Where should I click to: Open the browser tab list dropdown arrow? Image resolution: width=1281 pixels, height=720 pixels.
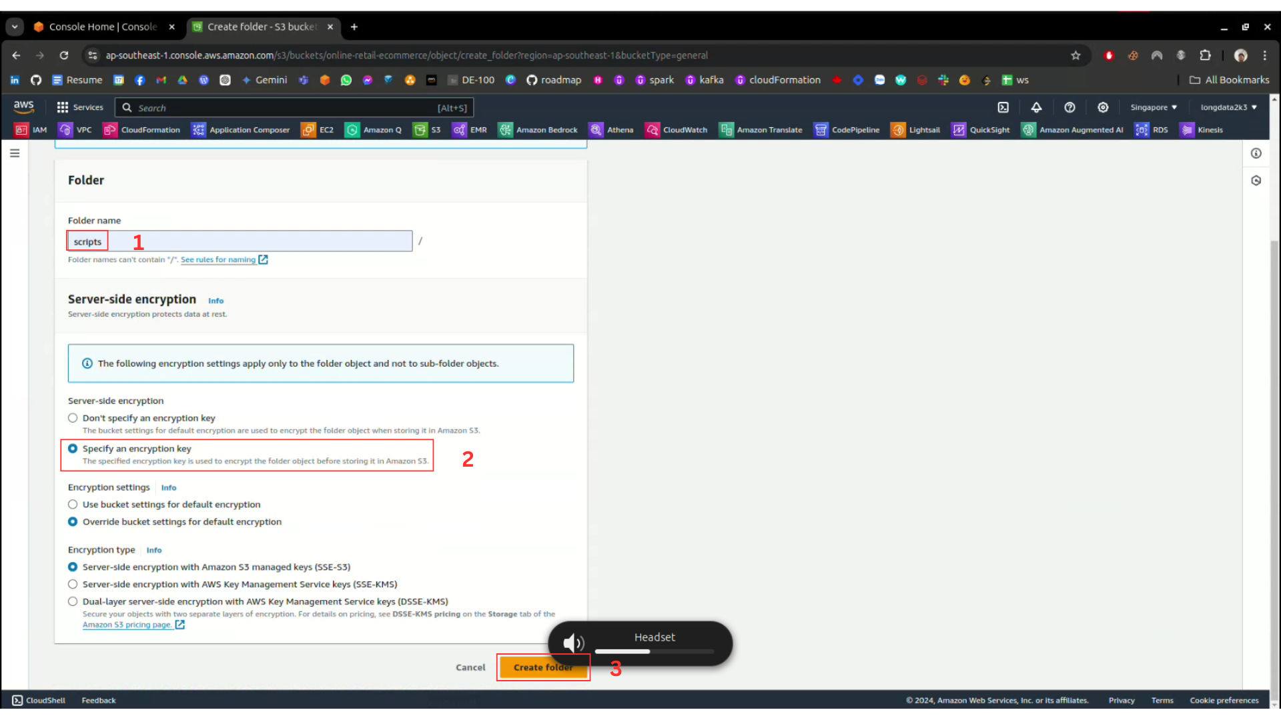coord(14,27)
